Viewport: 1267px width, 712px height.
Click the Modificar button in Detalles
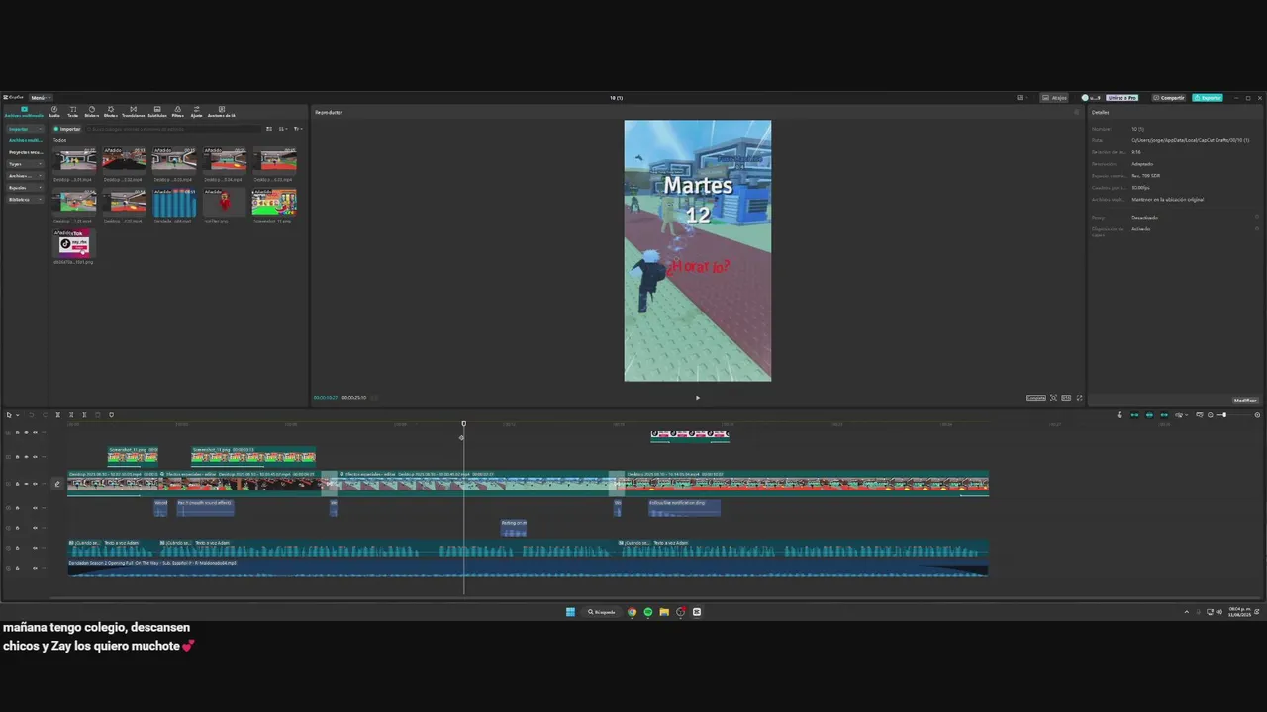1245,400
